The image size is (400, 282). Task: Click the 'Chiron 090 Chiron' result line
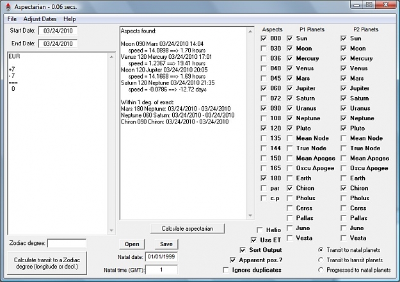175,122
